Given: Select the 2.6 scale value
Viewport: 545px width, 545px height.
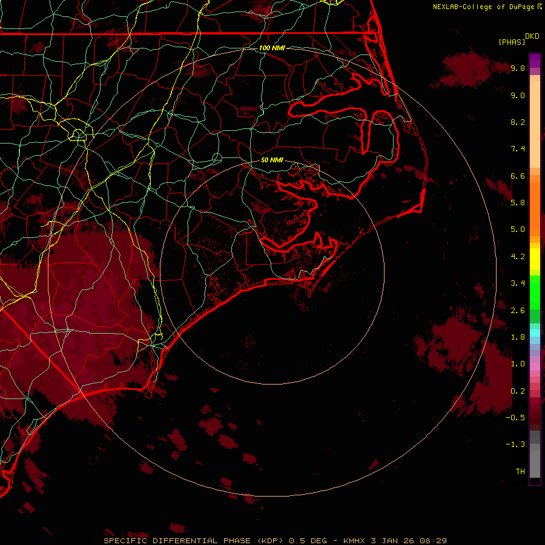Looking at the screenshot, I should coord(518,311).
